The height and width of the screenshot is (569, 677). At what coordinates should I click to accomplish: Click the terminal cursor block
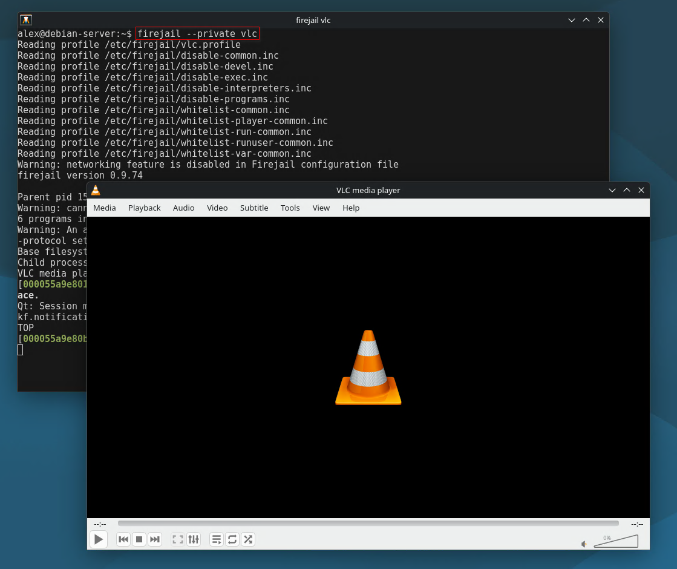click(x=21, y=350)
